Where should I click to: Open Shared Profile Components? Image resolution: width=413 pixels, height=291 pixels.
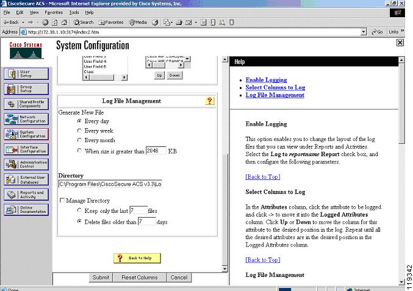click(26, 104)
